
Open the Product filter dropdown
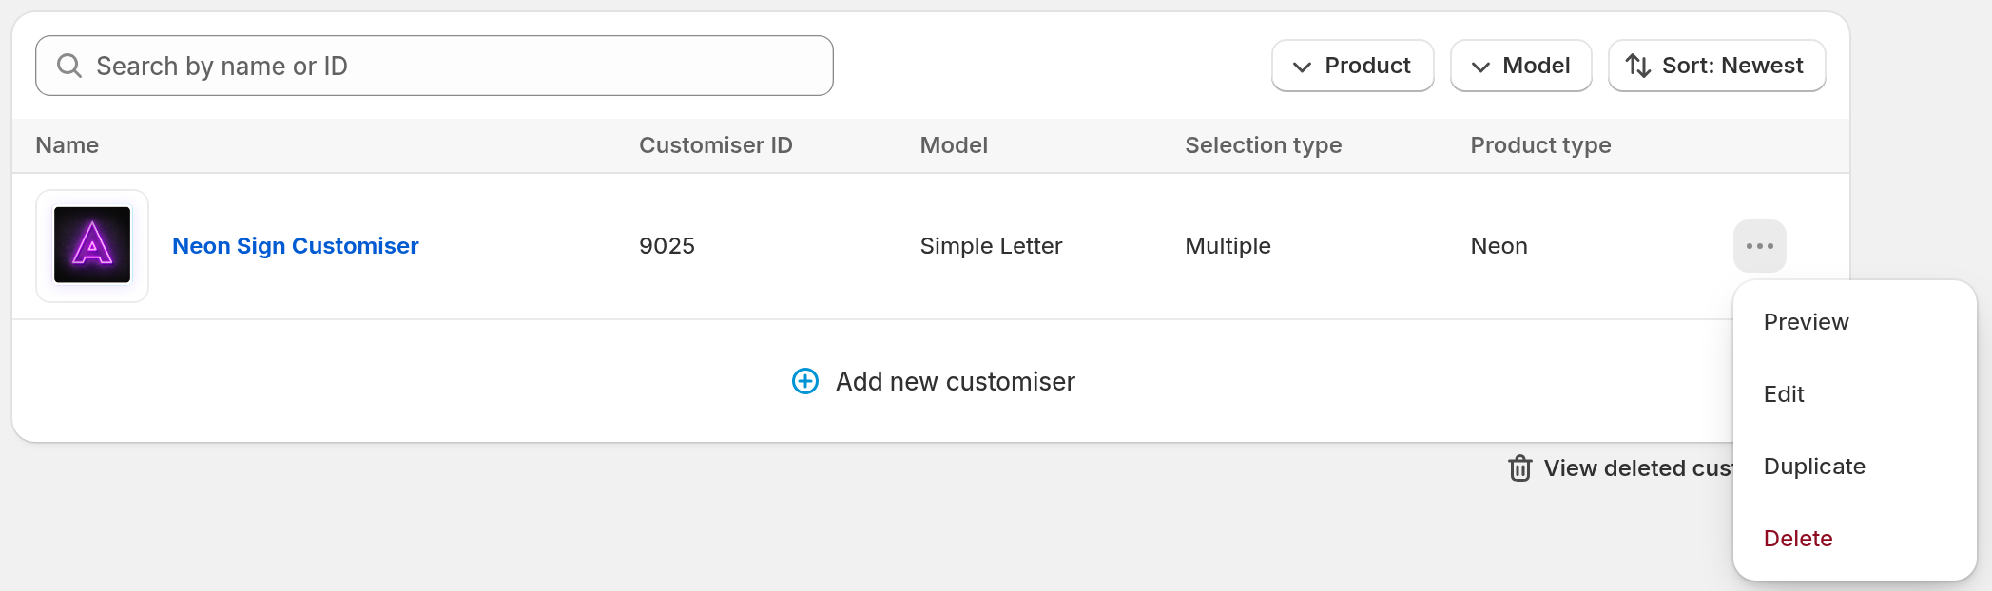1352,66
